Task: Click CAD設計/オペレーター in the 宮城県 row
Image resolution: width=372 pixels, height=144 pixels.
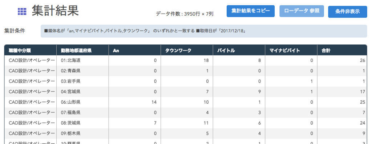Action: (x=32, y=92)
